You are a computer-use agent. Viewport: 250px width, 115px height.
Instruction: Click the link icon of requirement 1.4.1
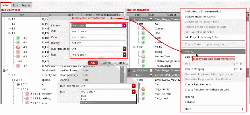(x=18, y=38)
